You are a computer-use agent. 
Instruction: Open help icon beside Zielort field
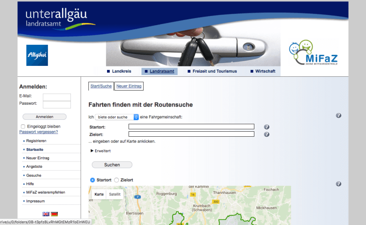pos(266,134)
